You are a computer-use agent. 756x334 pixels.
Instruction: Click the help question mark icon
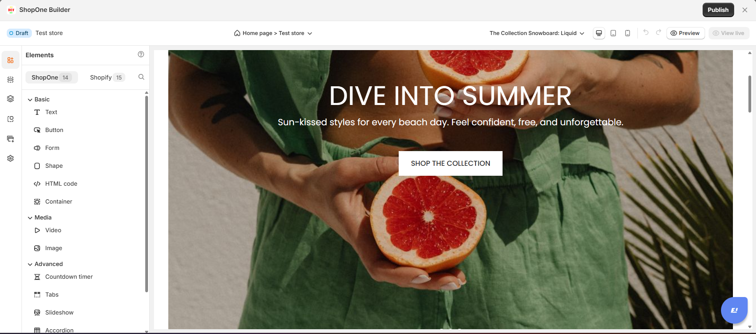[x=141, y=54]
